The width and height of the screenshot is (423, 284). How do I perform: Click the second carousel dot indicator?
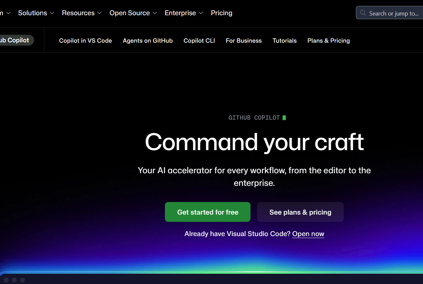click(14, 280)
